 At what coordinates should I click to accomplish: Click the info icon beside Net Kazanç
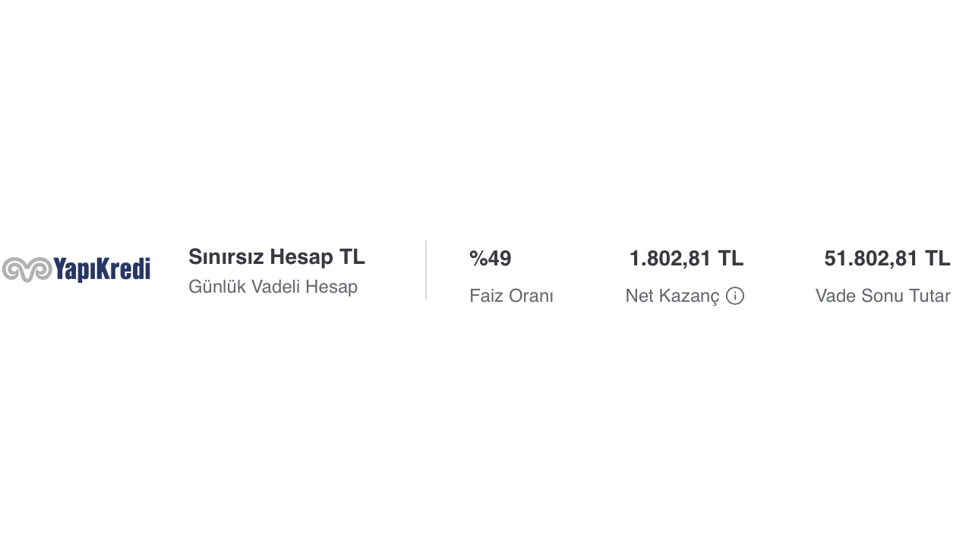click(x=734, y=296)
